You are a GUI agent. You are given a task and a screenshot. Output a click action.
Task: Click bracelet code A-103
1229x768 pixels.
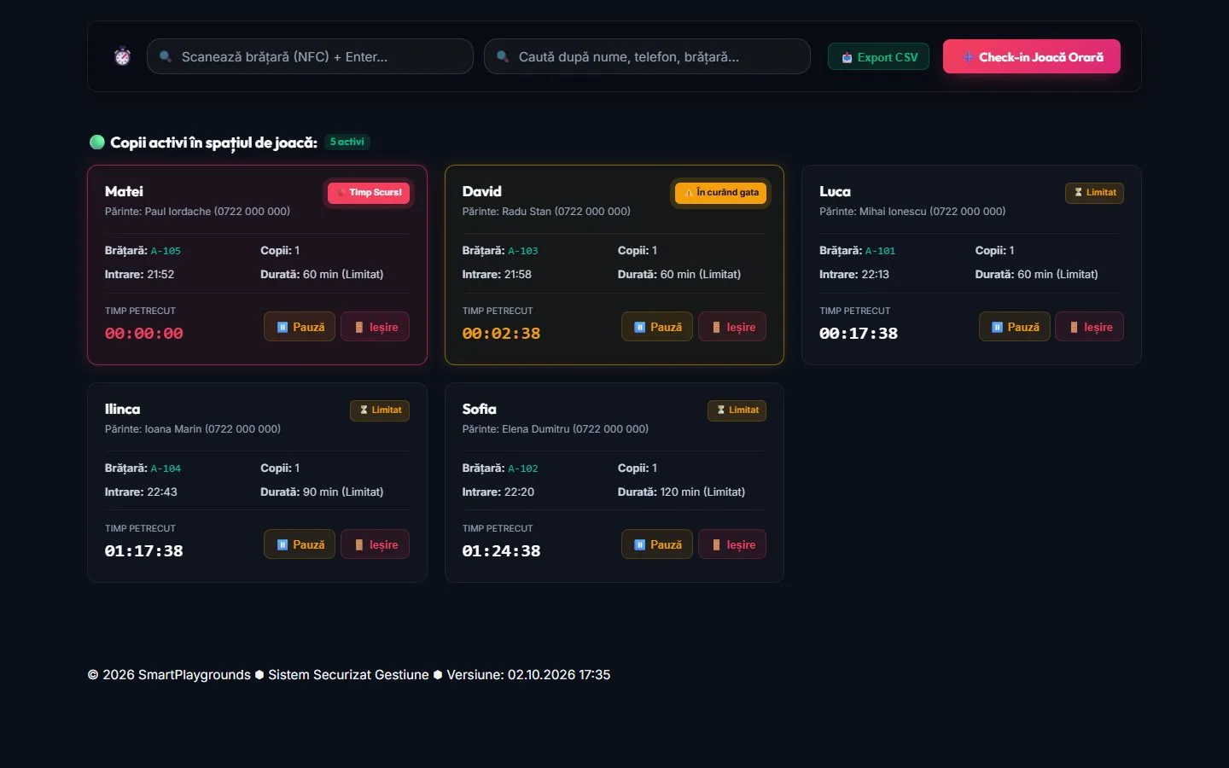(x=523, y=251)
